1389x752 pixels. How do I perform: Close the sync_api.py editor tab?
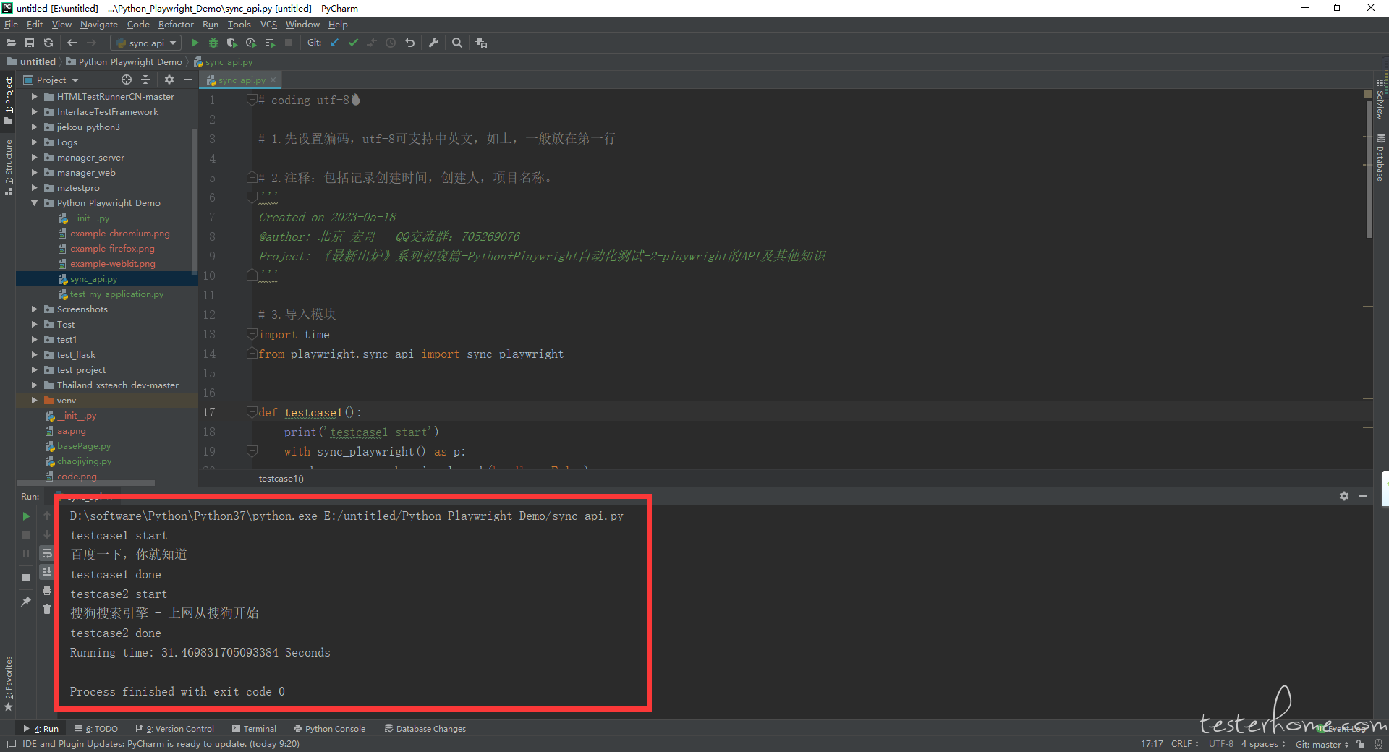273,80
